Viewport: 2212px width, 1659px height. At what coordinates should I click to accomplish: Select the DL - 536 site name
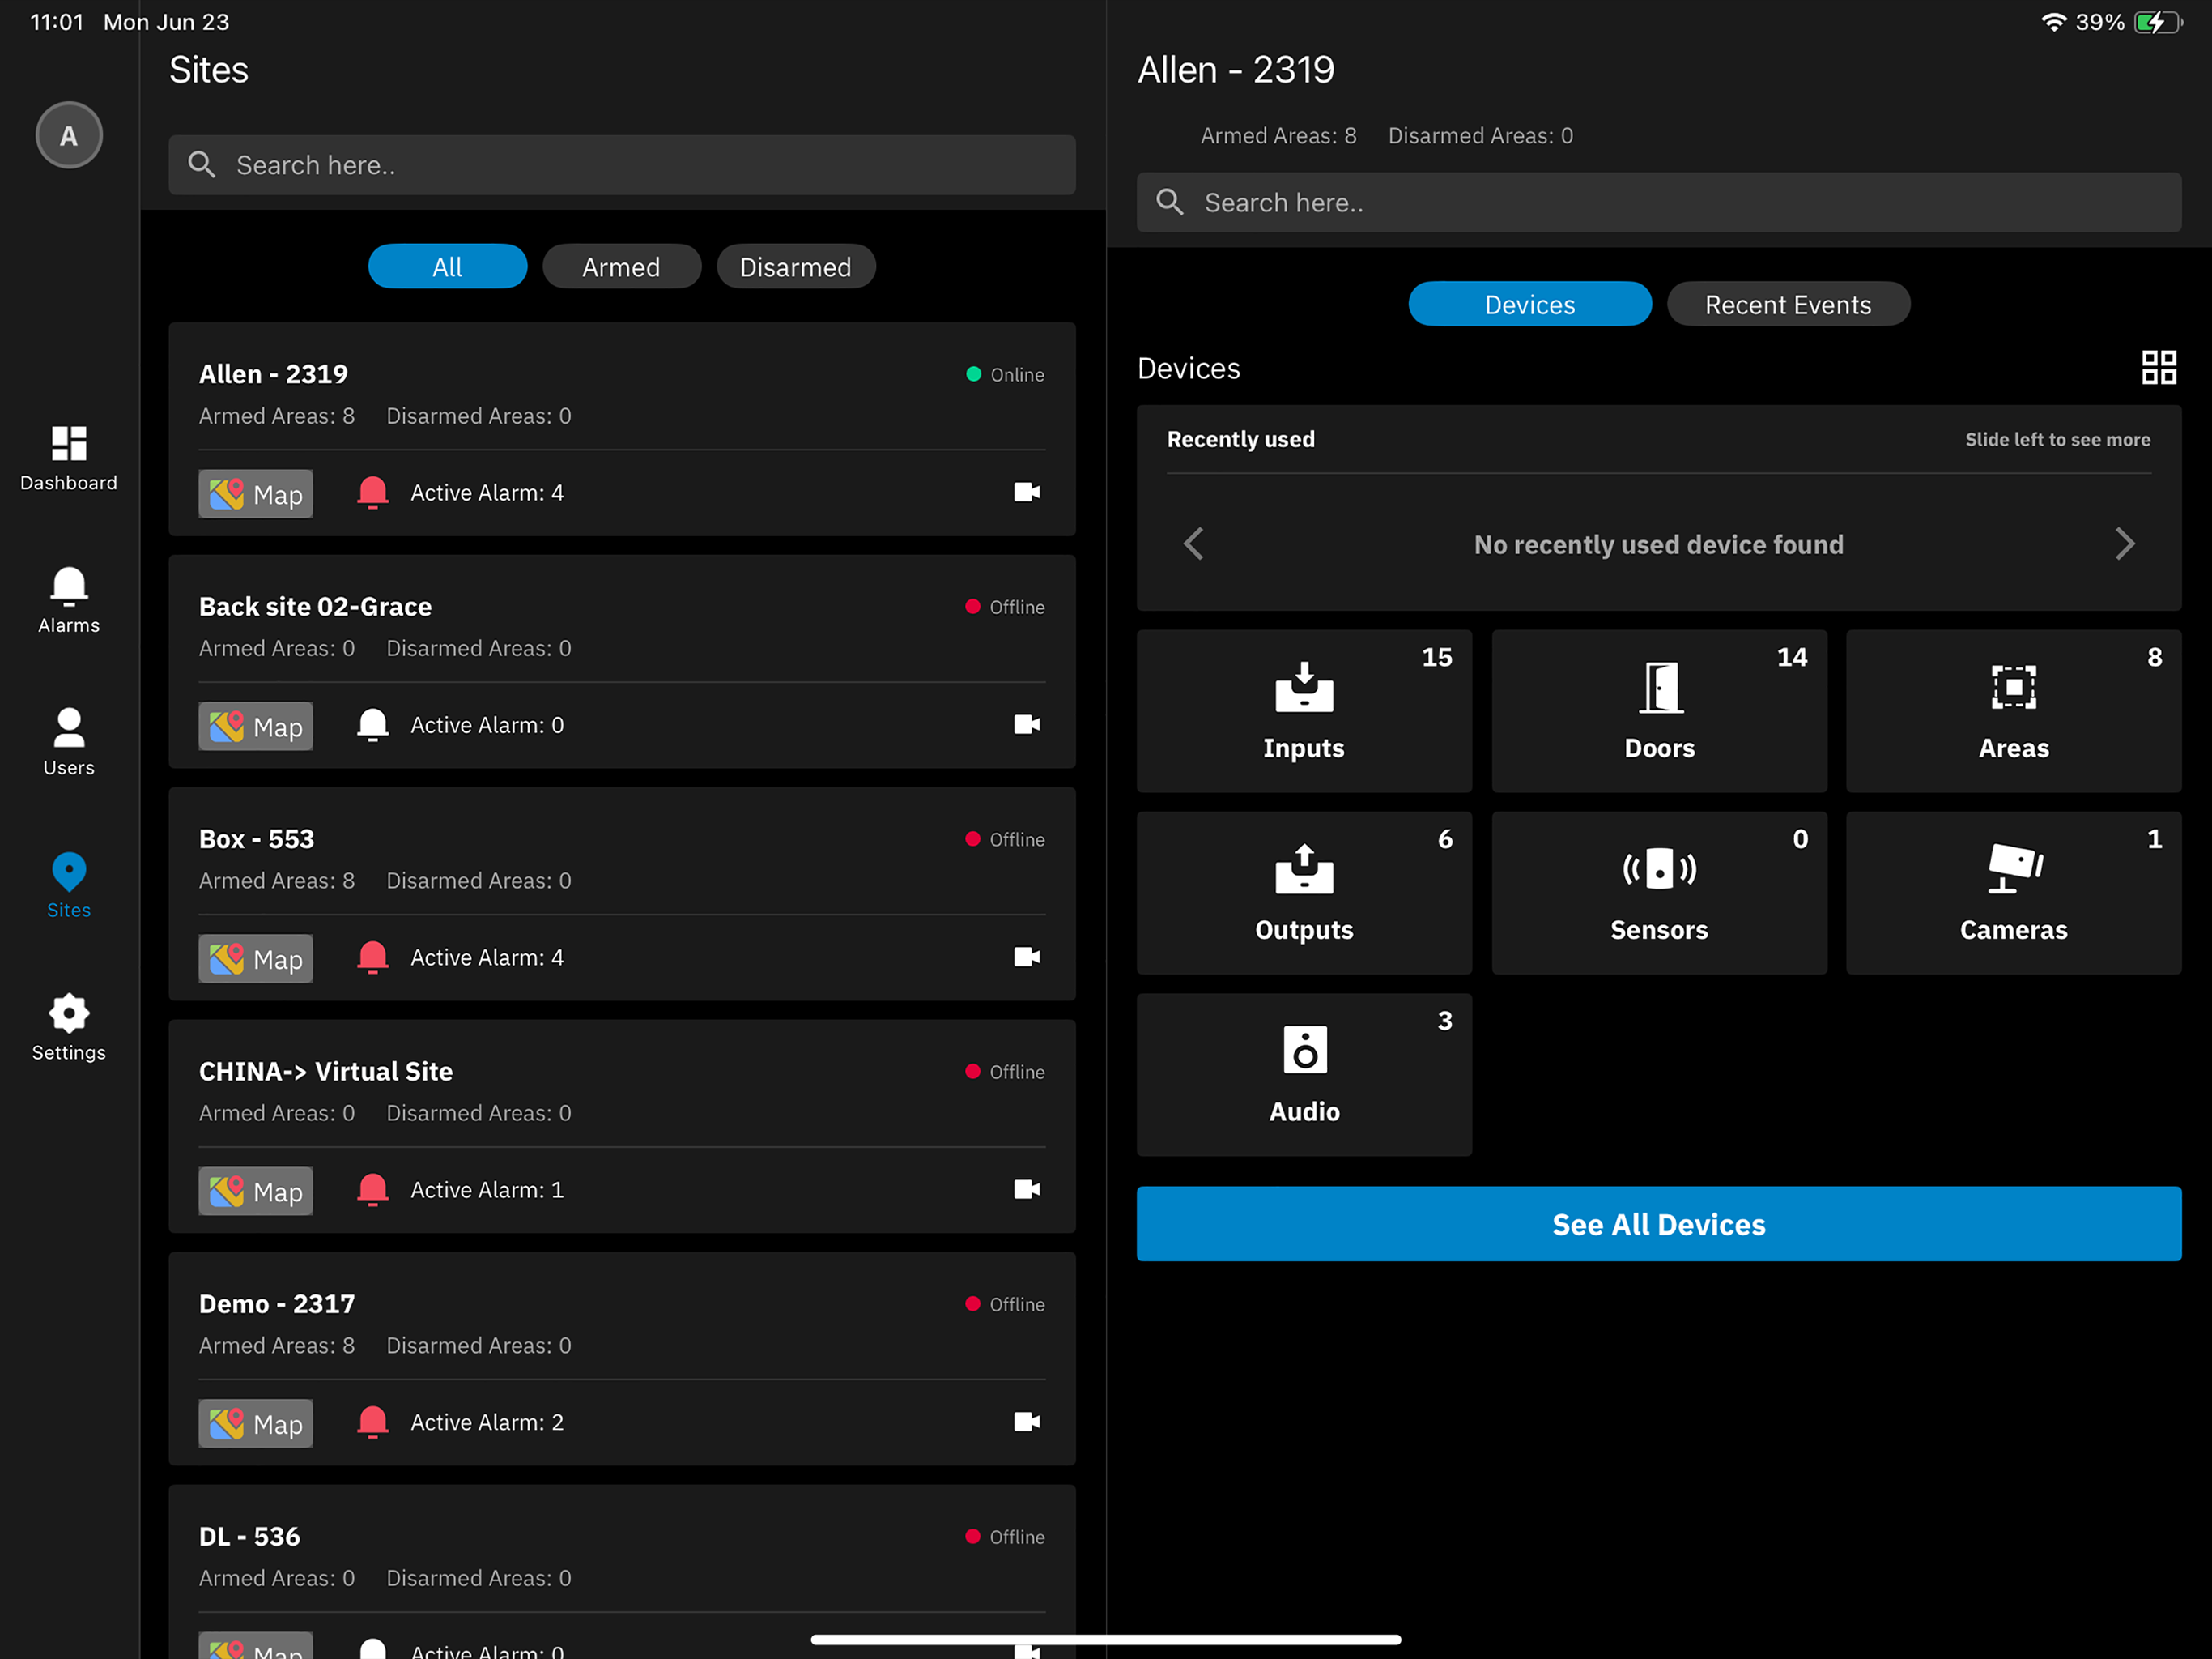pos(249,1536)
